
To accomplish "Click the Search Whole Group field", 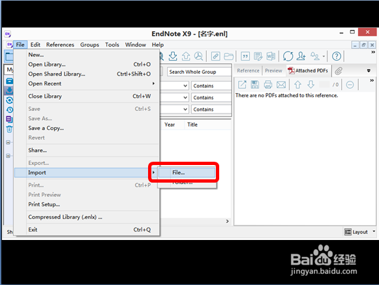I will pyautogui.click(x=199, y=72).
